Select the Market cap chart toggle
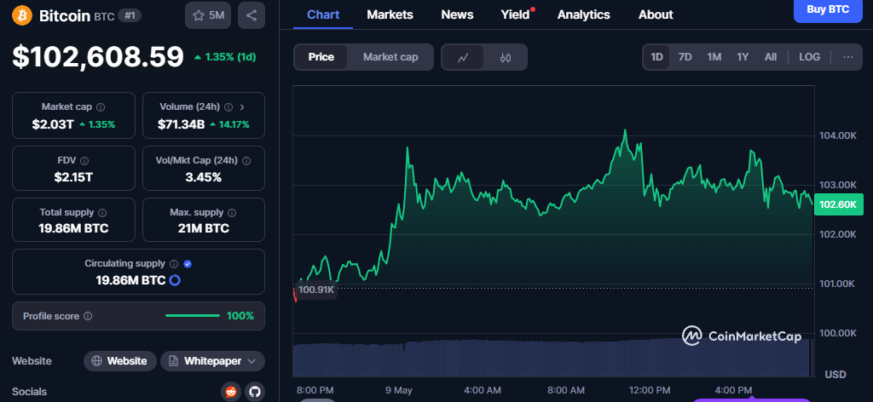Viewport: 873px width, 402px height. pyautogui.click(x=390, y=57)
